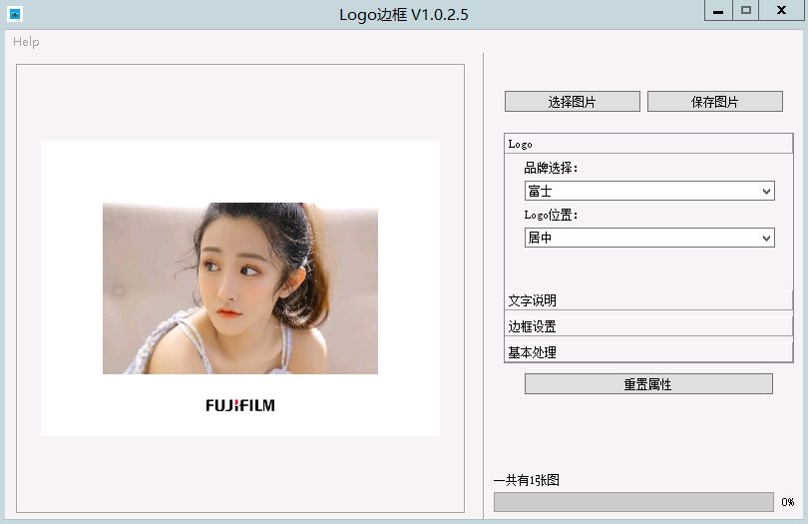Open the Help menu

[26, 42]
